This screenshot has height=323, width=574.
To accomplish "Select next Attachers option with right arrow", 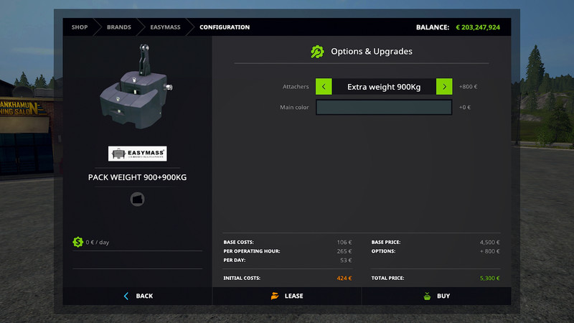I will (444, 87).
